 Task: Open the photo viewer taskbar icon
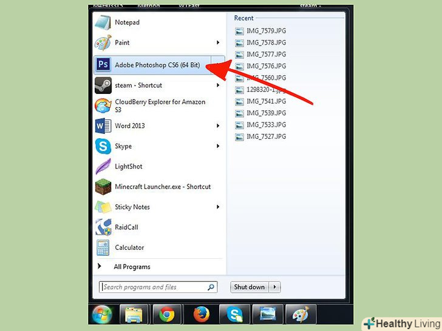click(268, 315)
